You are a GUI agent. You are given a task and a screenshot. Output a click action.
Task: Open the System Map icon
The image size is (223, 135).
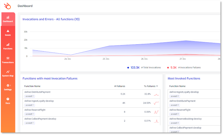tap(8, 72)
